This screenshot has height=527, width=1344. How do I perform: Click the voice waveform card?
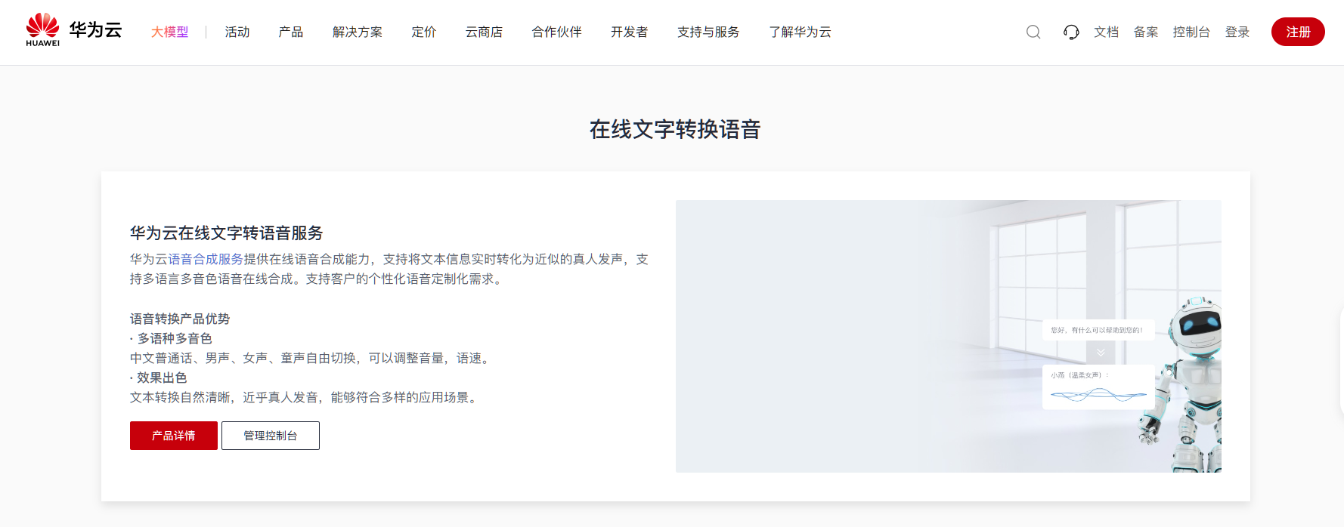(1098, 387)
